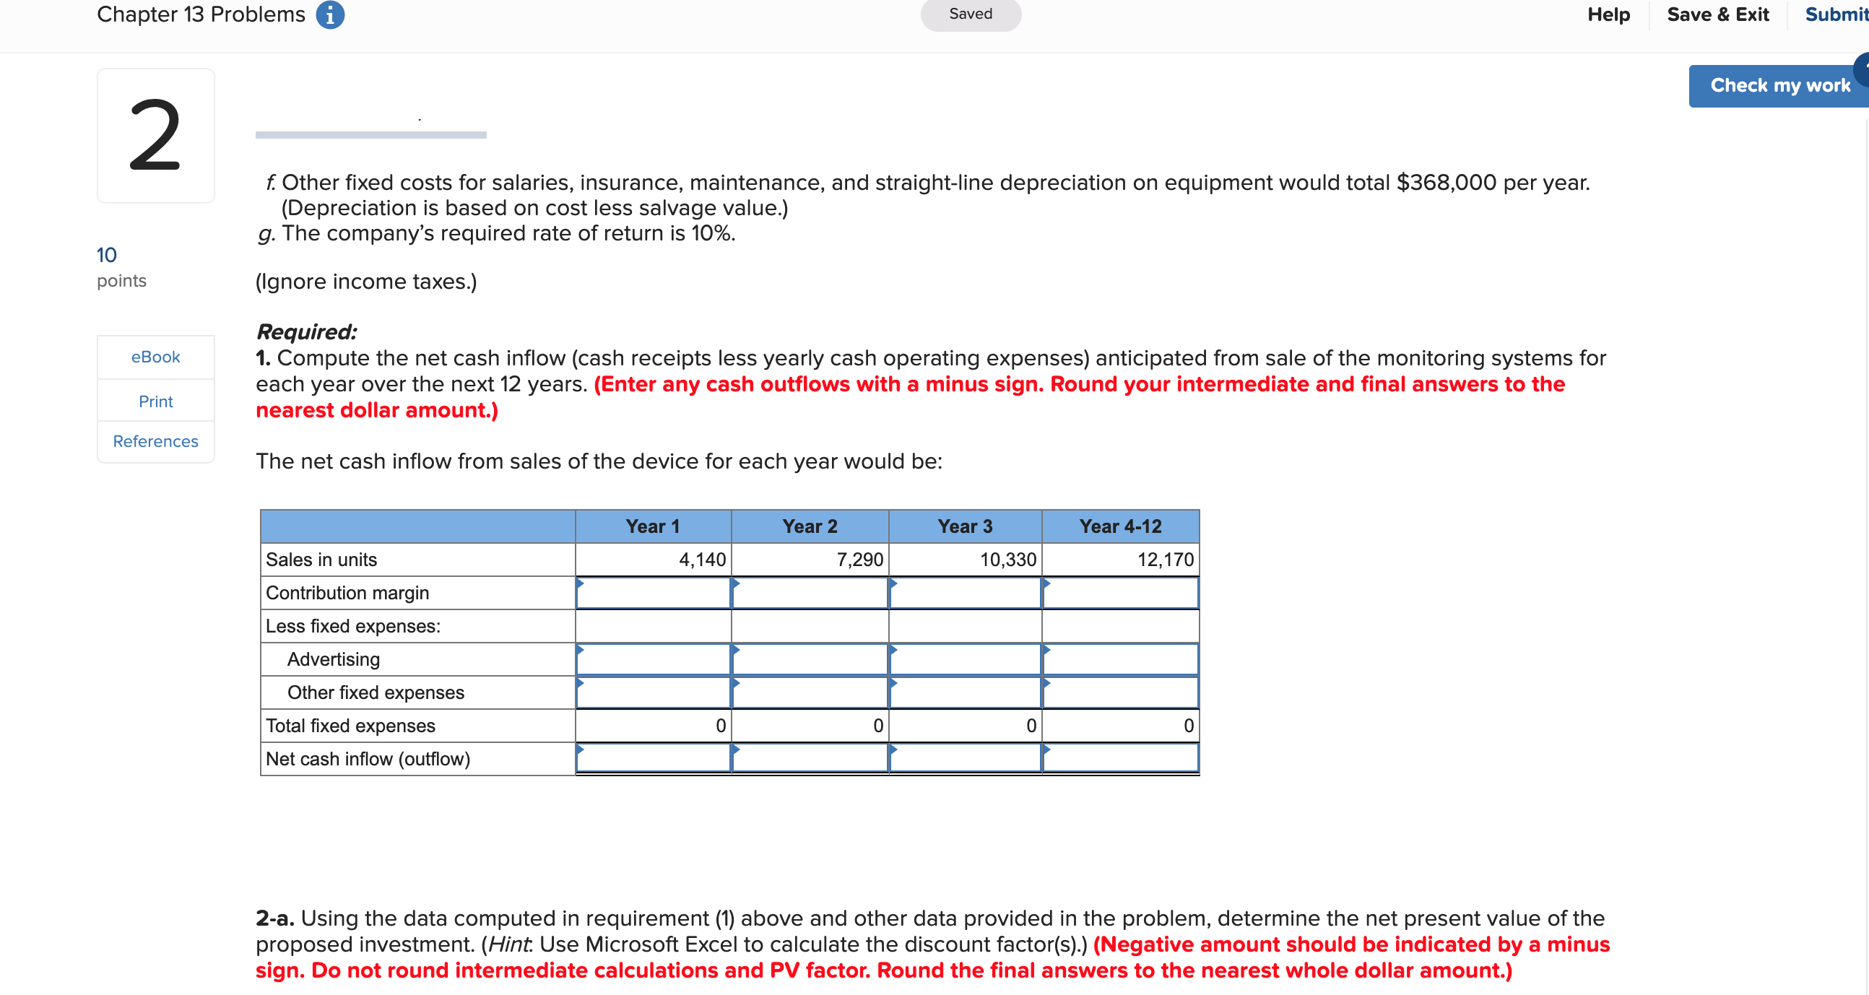This screenshot has width=1869, height=995.
Task: Click Submit to turn in assignment
Action: coord(1836,14)
